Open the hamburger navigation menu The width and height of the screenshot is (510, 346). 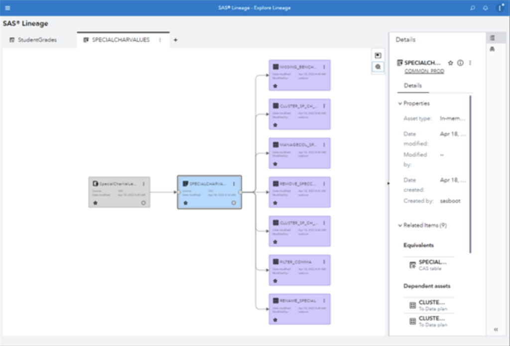7,8
